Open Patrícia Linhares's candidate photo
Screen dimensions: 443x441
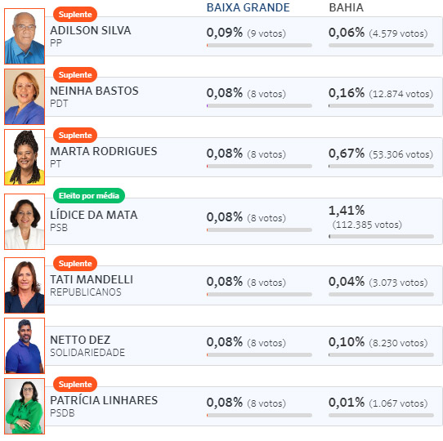25,406
